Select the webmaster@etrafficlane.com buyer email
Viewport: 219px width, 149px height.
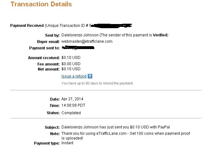87,41
